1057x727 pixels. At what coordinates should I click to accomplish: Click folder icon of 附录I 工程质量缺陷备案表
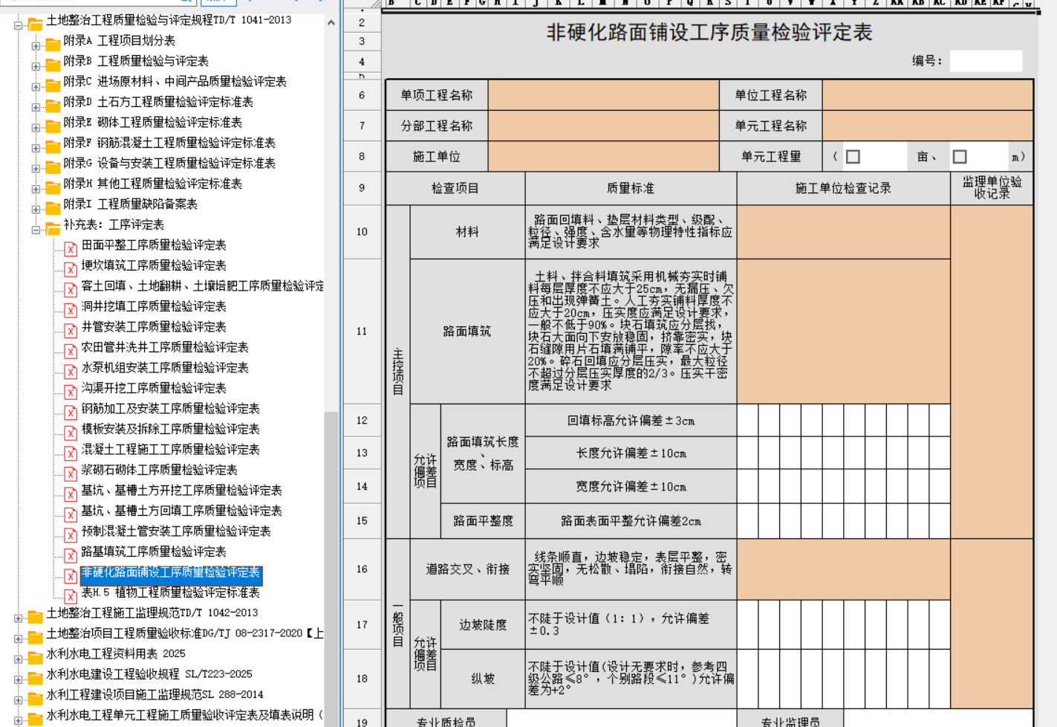point(53,207)
